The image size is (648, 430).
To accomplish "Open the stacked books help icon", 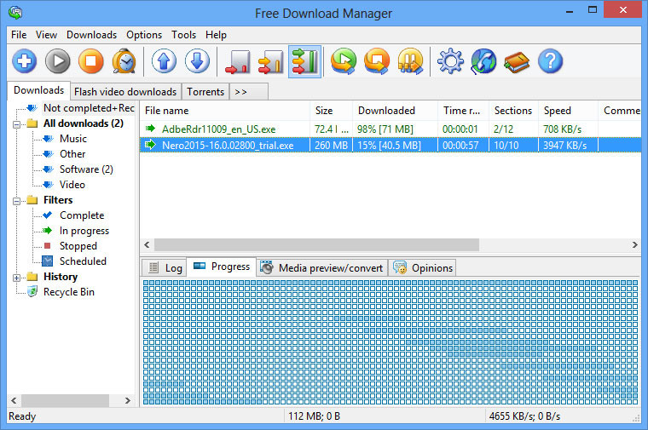I will (517, 62).
